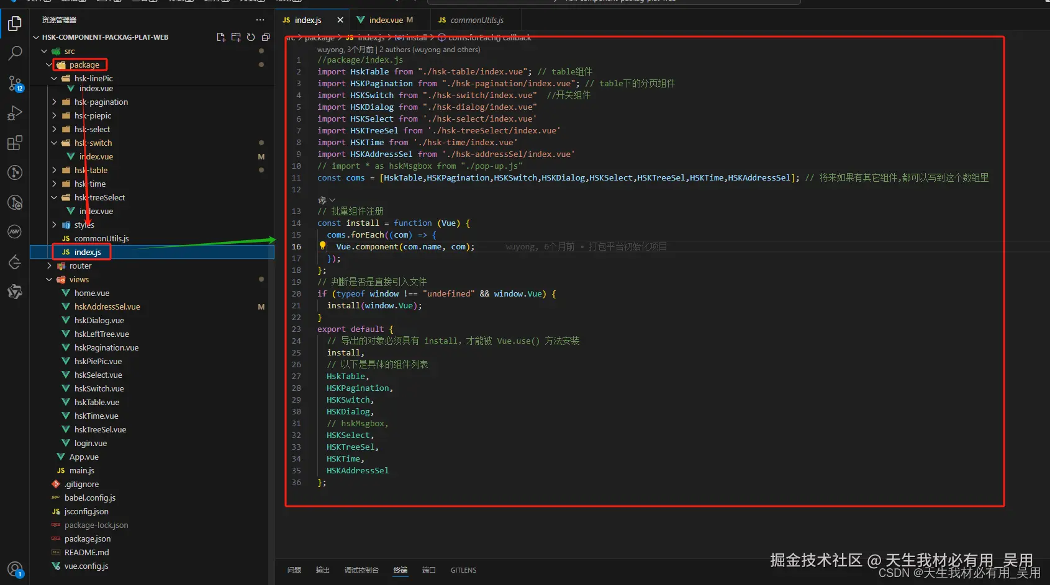Screen dimensions: 1050x585
Task: Expand the hsk-pagination folder
Action: click(54, 102)
